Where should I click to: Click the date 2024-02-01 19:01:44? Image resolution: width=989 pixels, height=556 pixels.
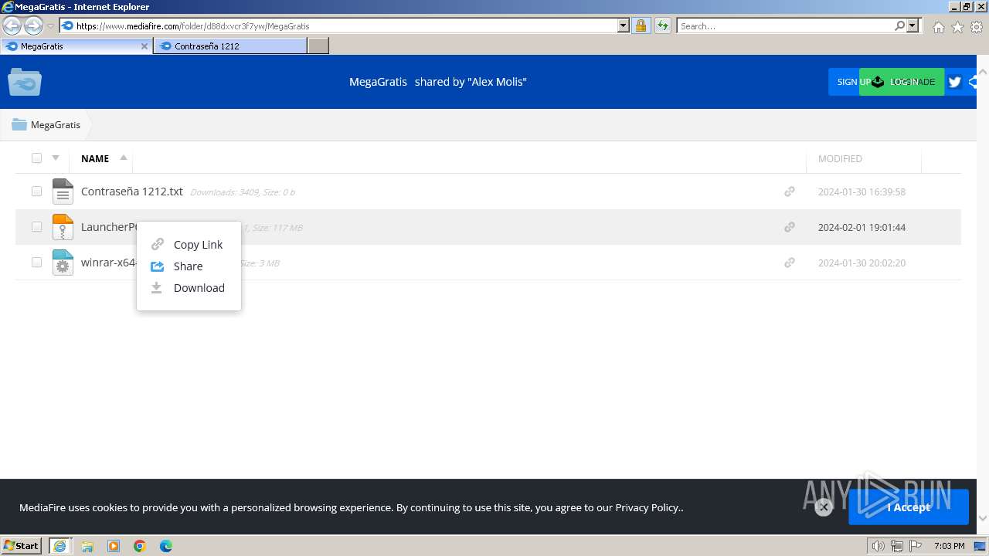(x=862, y=227)
